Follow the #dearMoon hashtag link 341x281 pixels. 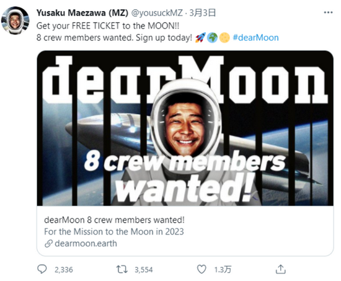[x=255, y=38]
